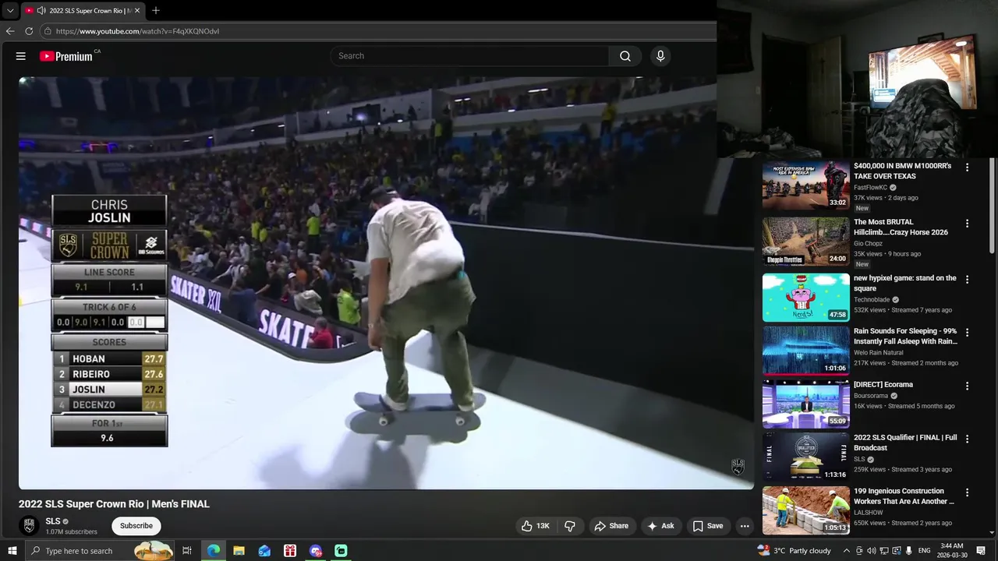Click Boursorama channel name

(x=871, y=396)
